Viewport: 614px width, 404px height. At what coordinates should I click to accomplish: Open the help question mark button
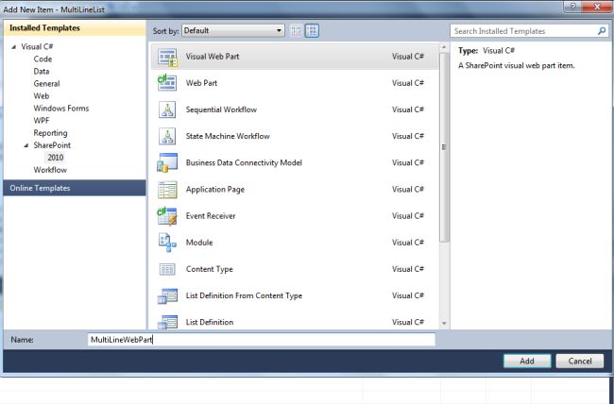click(x=572, y=7)
